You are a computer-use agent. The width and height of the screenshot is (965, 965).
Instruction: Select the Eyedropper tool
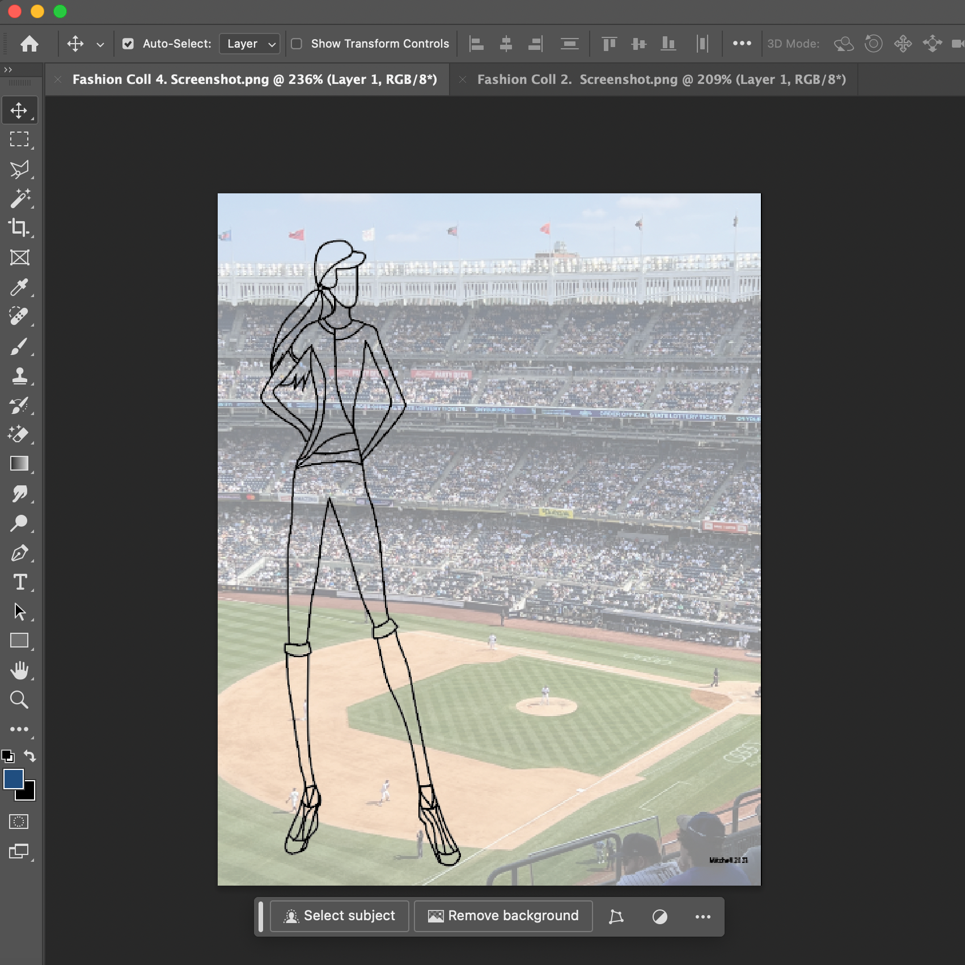[19, 287]
